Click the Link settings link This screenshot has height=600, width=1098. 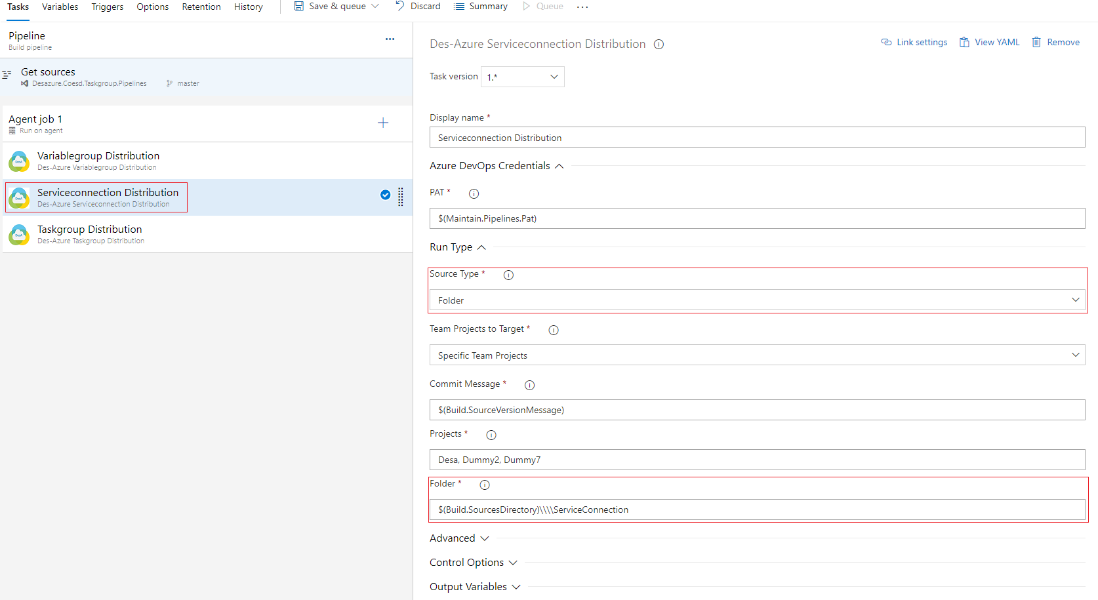click(x=914, y=42)
